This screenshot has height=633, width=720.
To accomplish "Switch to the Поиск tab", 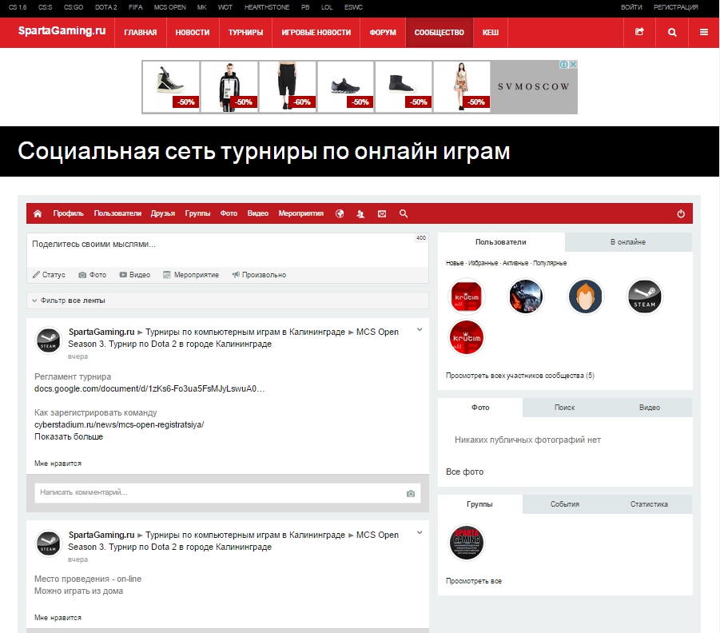I will (x=564, y=408).
